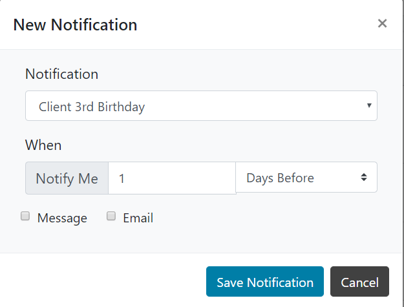Click the Days Before option text

click(280, 178)
